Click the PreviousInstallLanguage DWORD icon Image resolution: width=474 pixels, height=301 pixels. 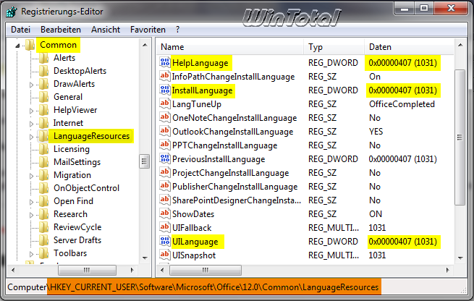pos(165,158)
